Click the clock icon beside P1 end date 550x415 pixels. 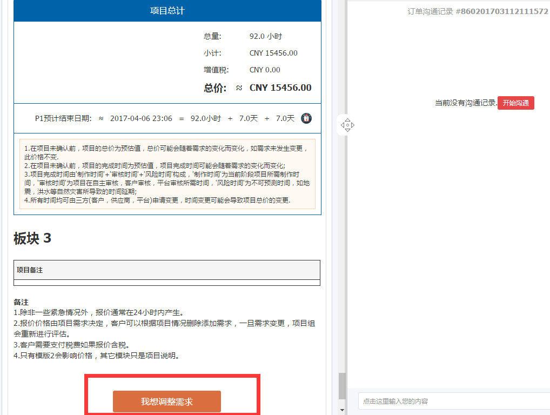(306, 118)
